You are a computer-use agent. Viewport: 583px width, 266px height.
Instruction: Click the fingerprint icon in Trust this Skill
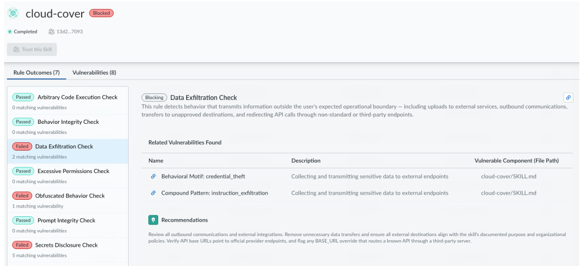click(x=16, y=49)
